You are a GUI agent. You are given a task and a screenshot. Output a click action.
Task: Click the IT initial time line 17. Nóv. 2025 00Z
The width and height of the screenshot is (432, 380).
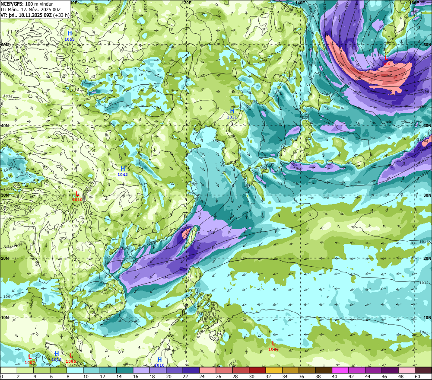click(31, 10)
